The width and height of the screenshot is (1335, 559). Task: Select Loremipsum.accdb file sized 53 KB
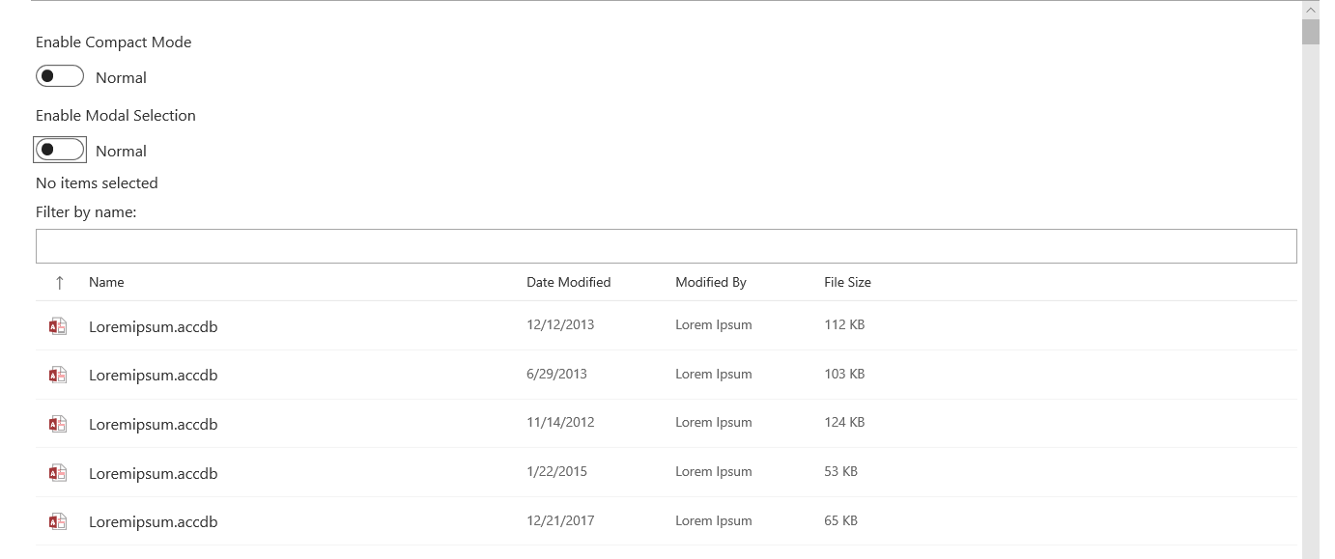[153, 473]
